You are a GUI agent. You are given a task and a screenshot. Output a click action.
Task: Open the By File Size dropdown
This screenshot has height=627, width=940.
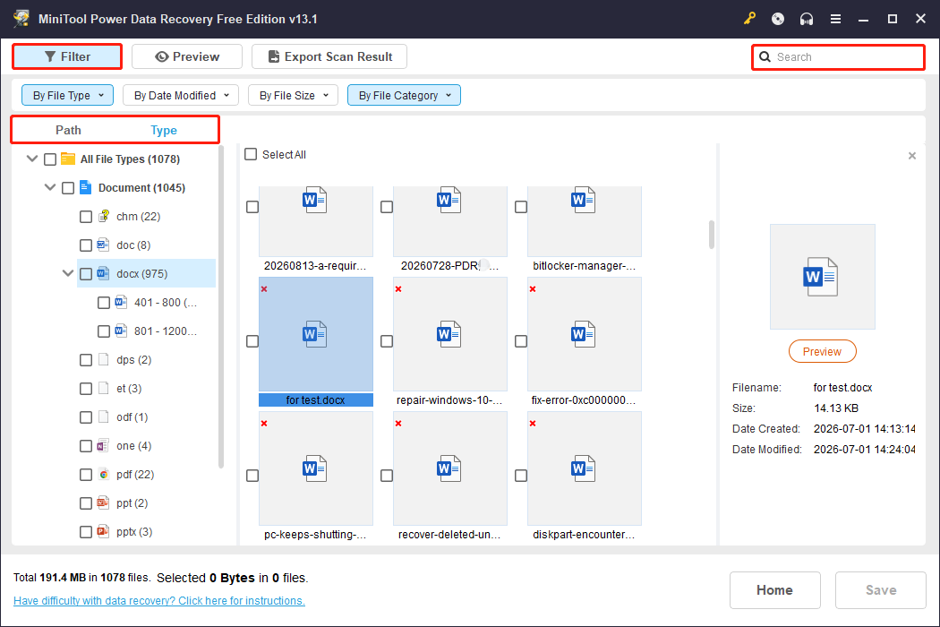click(293, 96)
